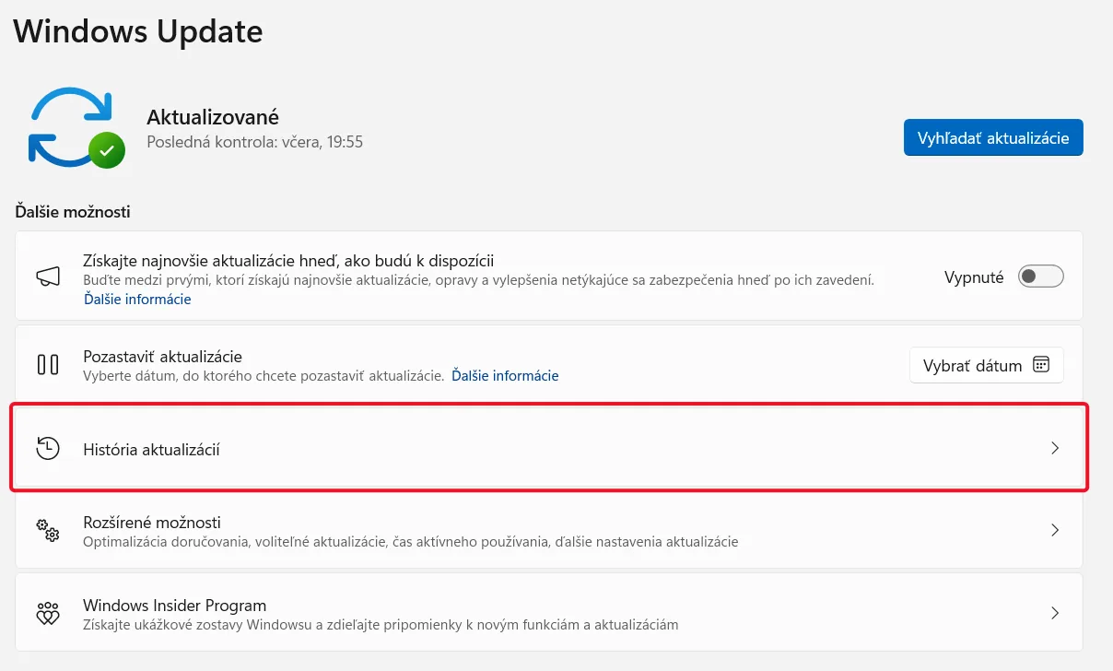Click the Windows Update page title

(x=138, y=31)
